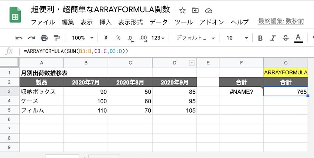Viewport: 314px width, 158px height.
Task: Click the Redo arrow icon
Action: (x=31, y=38)
